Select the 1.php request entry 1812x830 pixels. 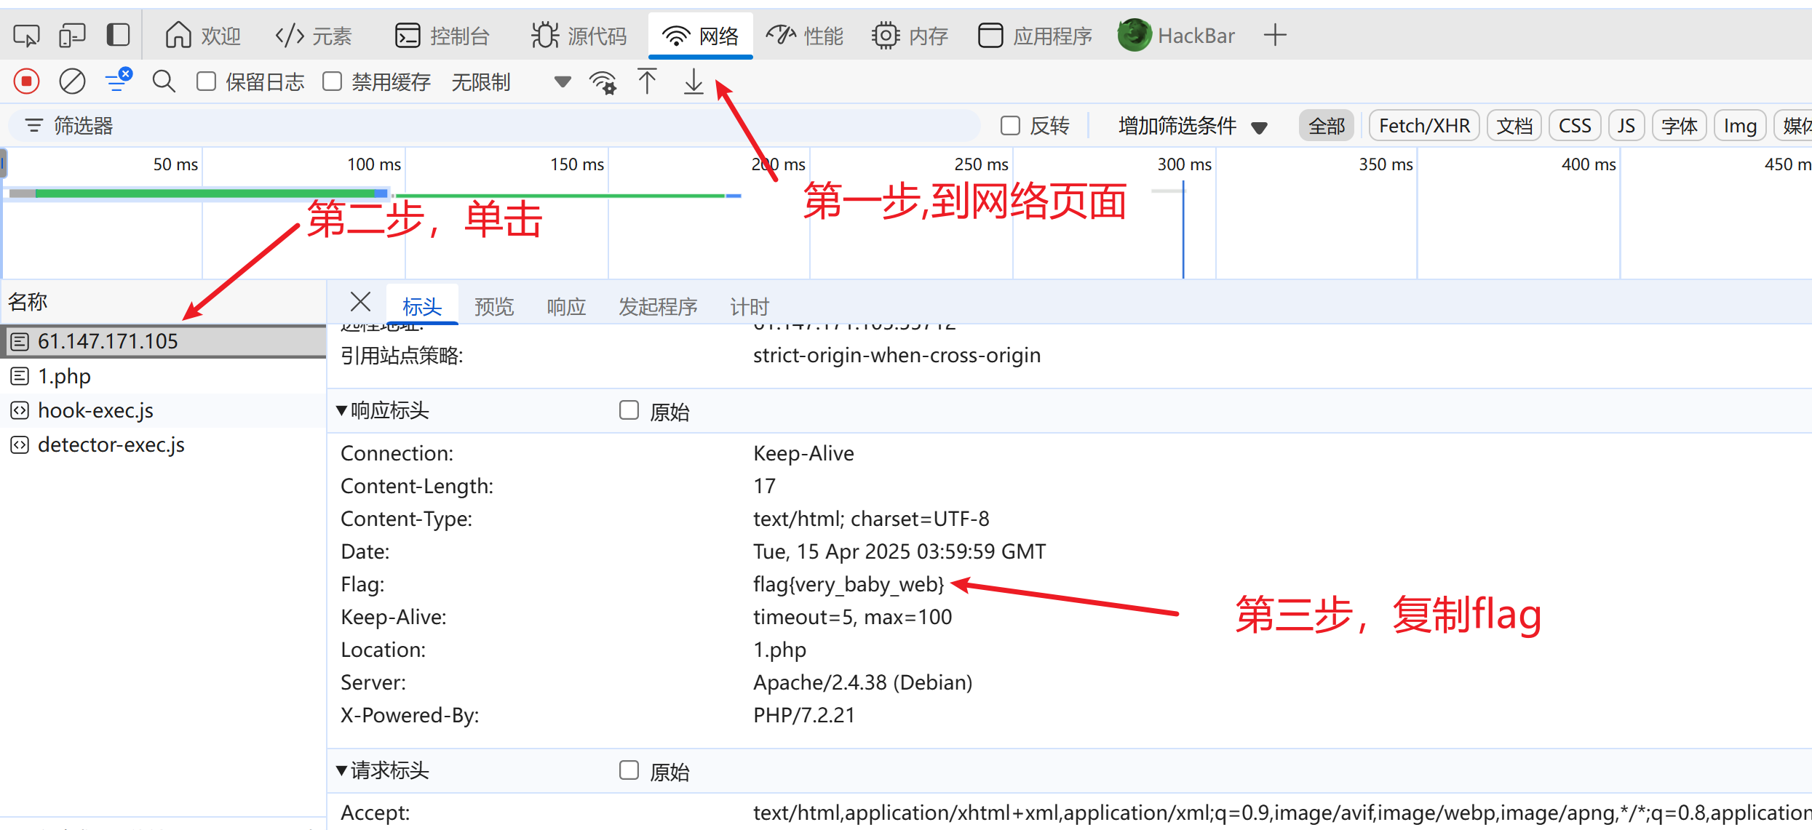(64, 376)
